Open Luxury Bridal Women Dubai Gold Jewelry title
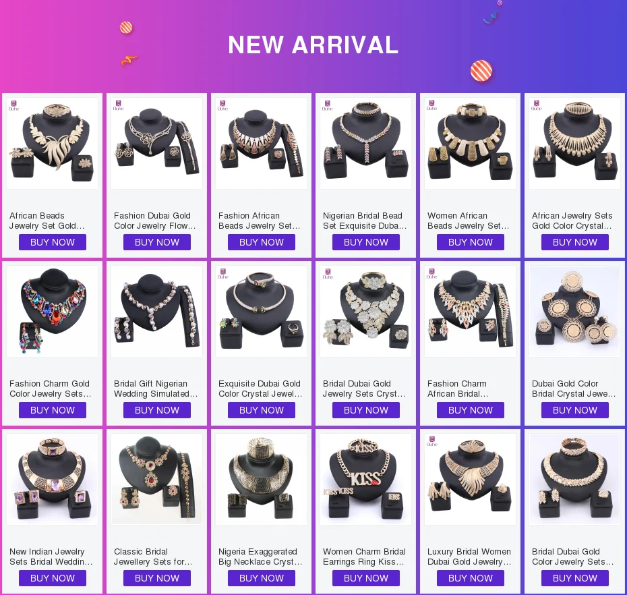 point(469,557)
